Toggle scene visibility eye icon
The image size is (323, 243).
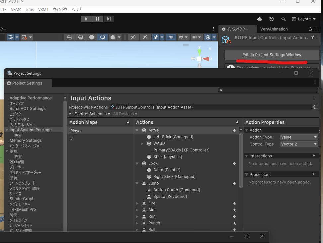click(171, 37)
